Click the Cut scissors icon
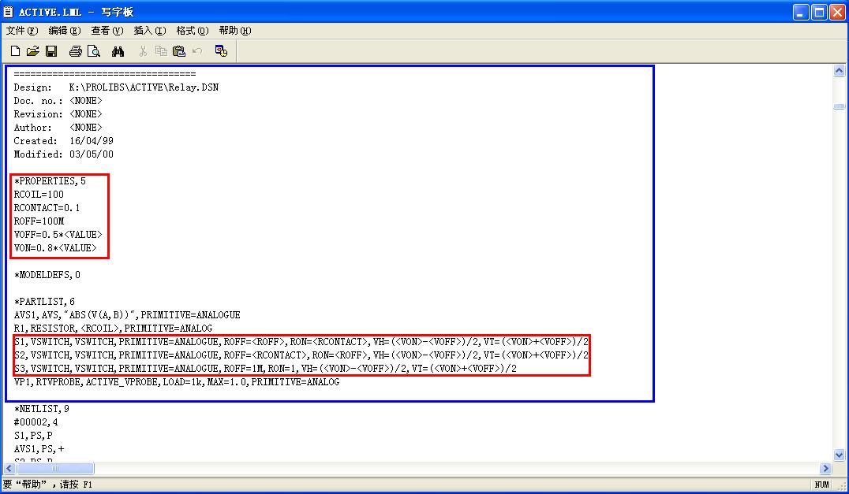The image size is (849, 494). [x=143, y=51]
